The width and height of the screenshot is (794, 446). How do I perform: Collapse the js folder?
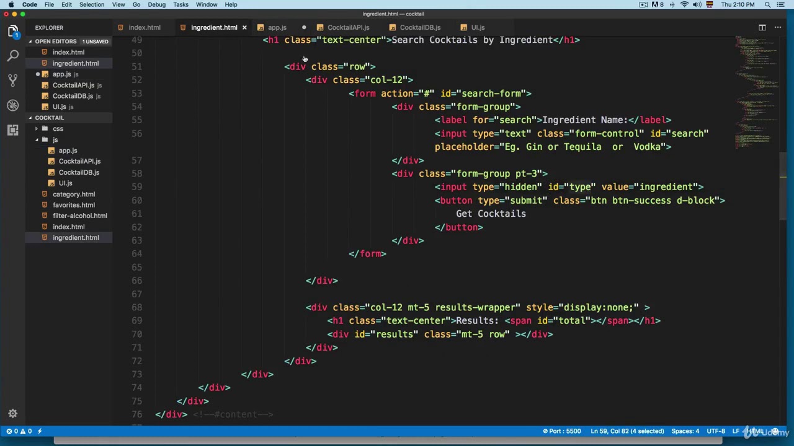point(55,140)
